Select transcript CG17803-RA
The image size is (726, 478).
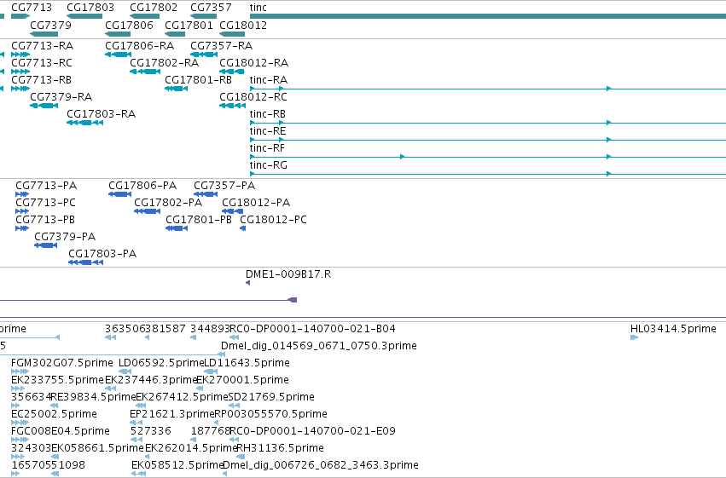click(101, 114)
